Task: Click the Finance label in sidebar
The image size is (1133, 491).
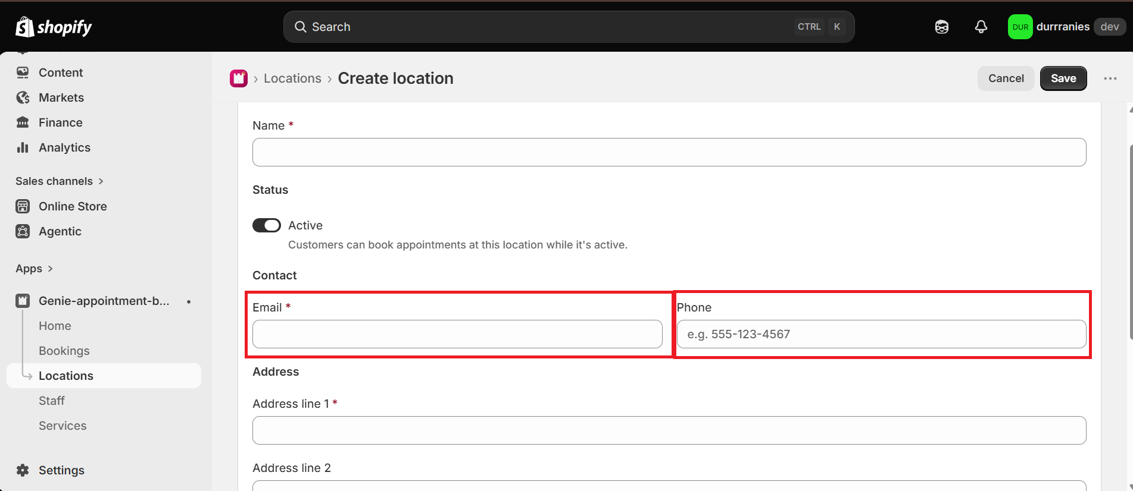Action: click(61, 122)
